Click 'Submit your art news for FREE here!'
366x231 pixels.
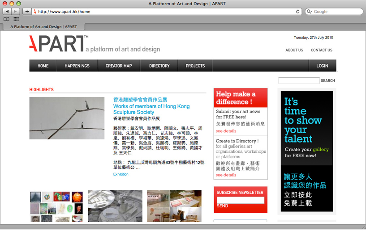point(238,114)
